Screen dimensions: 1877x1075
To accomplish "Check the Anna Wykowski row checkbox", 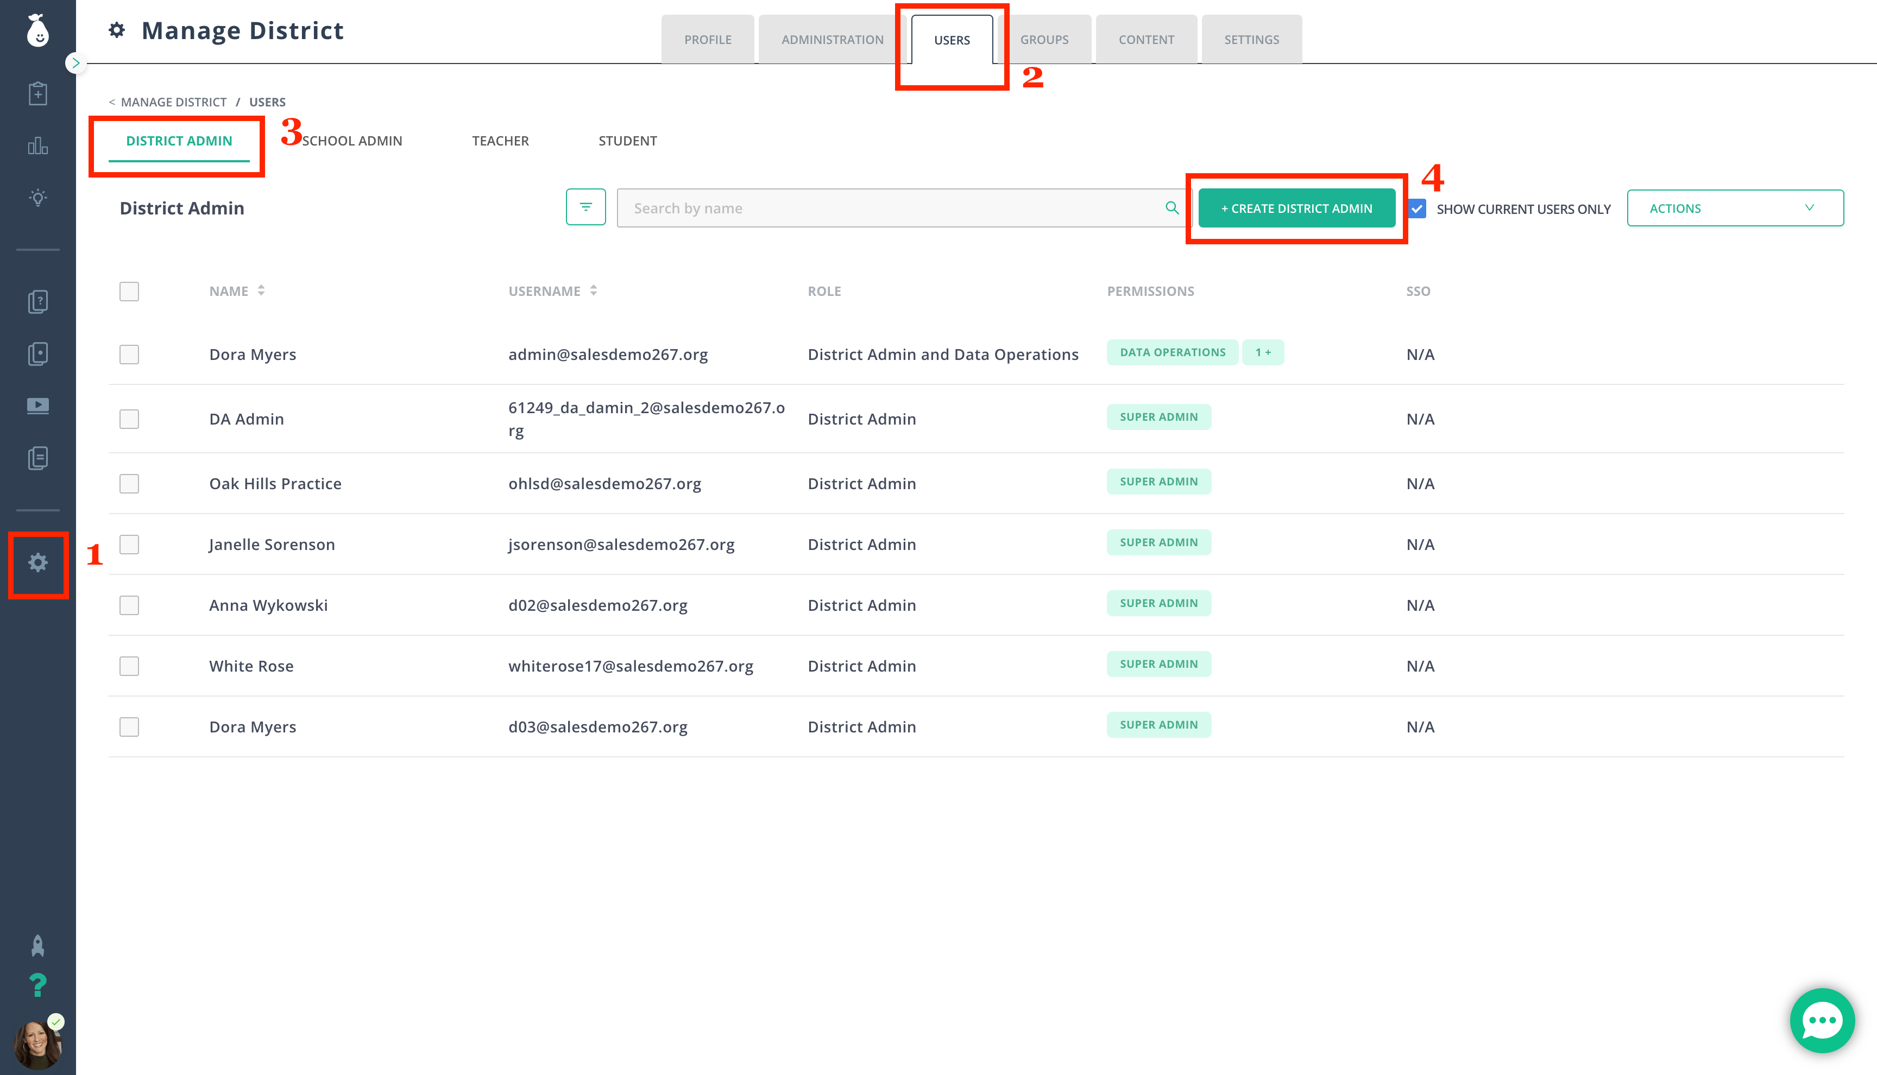I will point(129,605).
